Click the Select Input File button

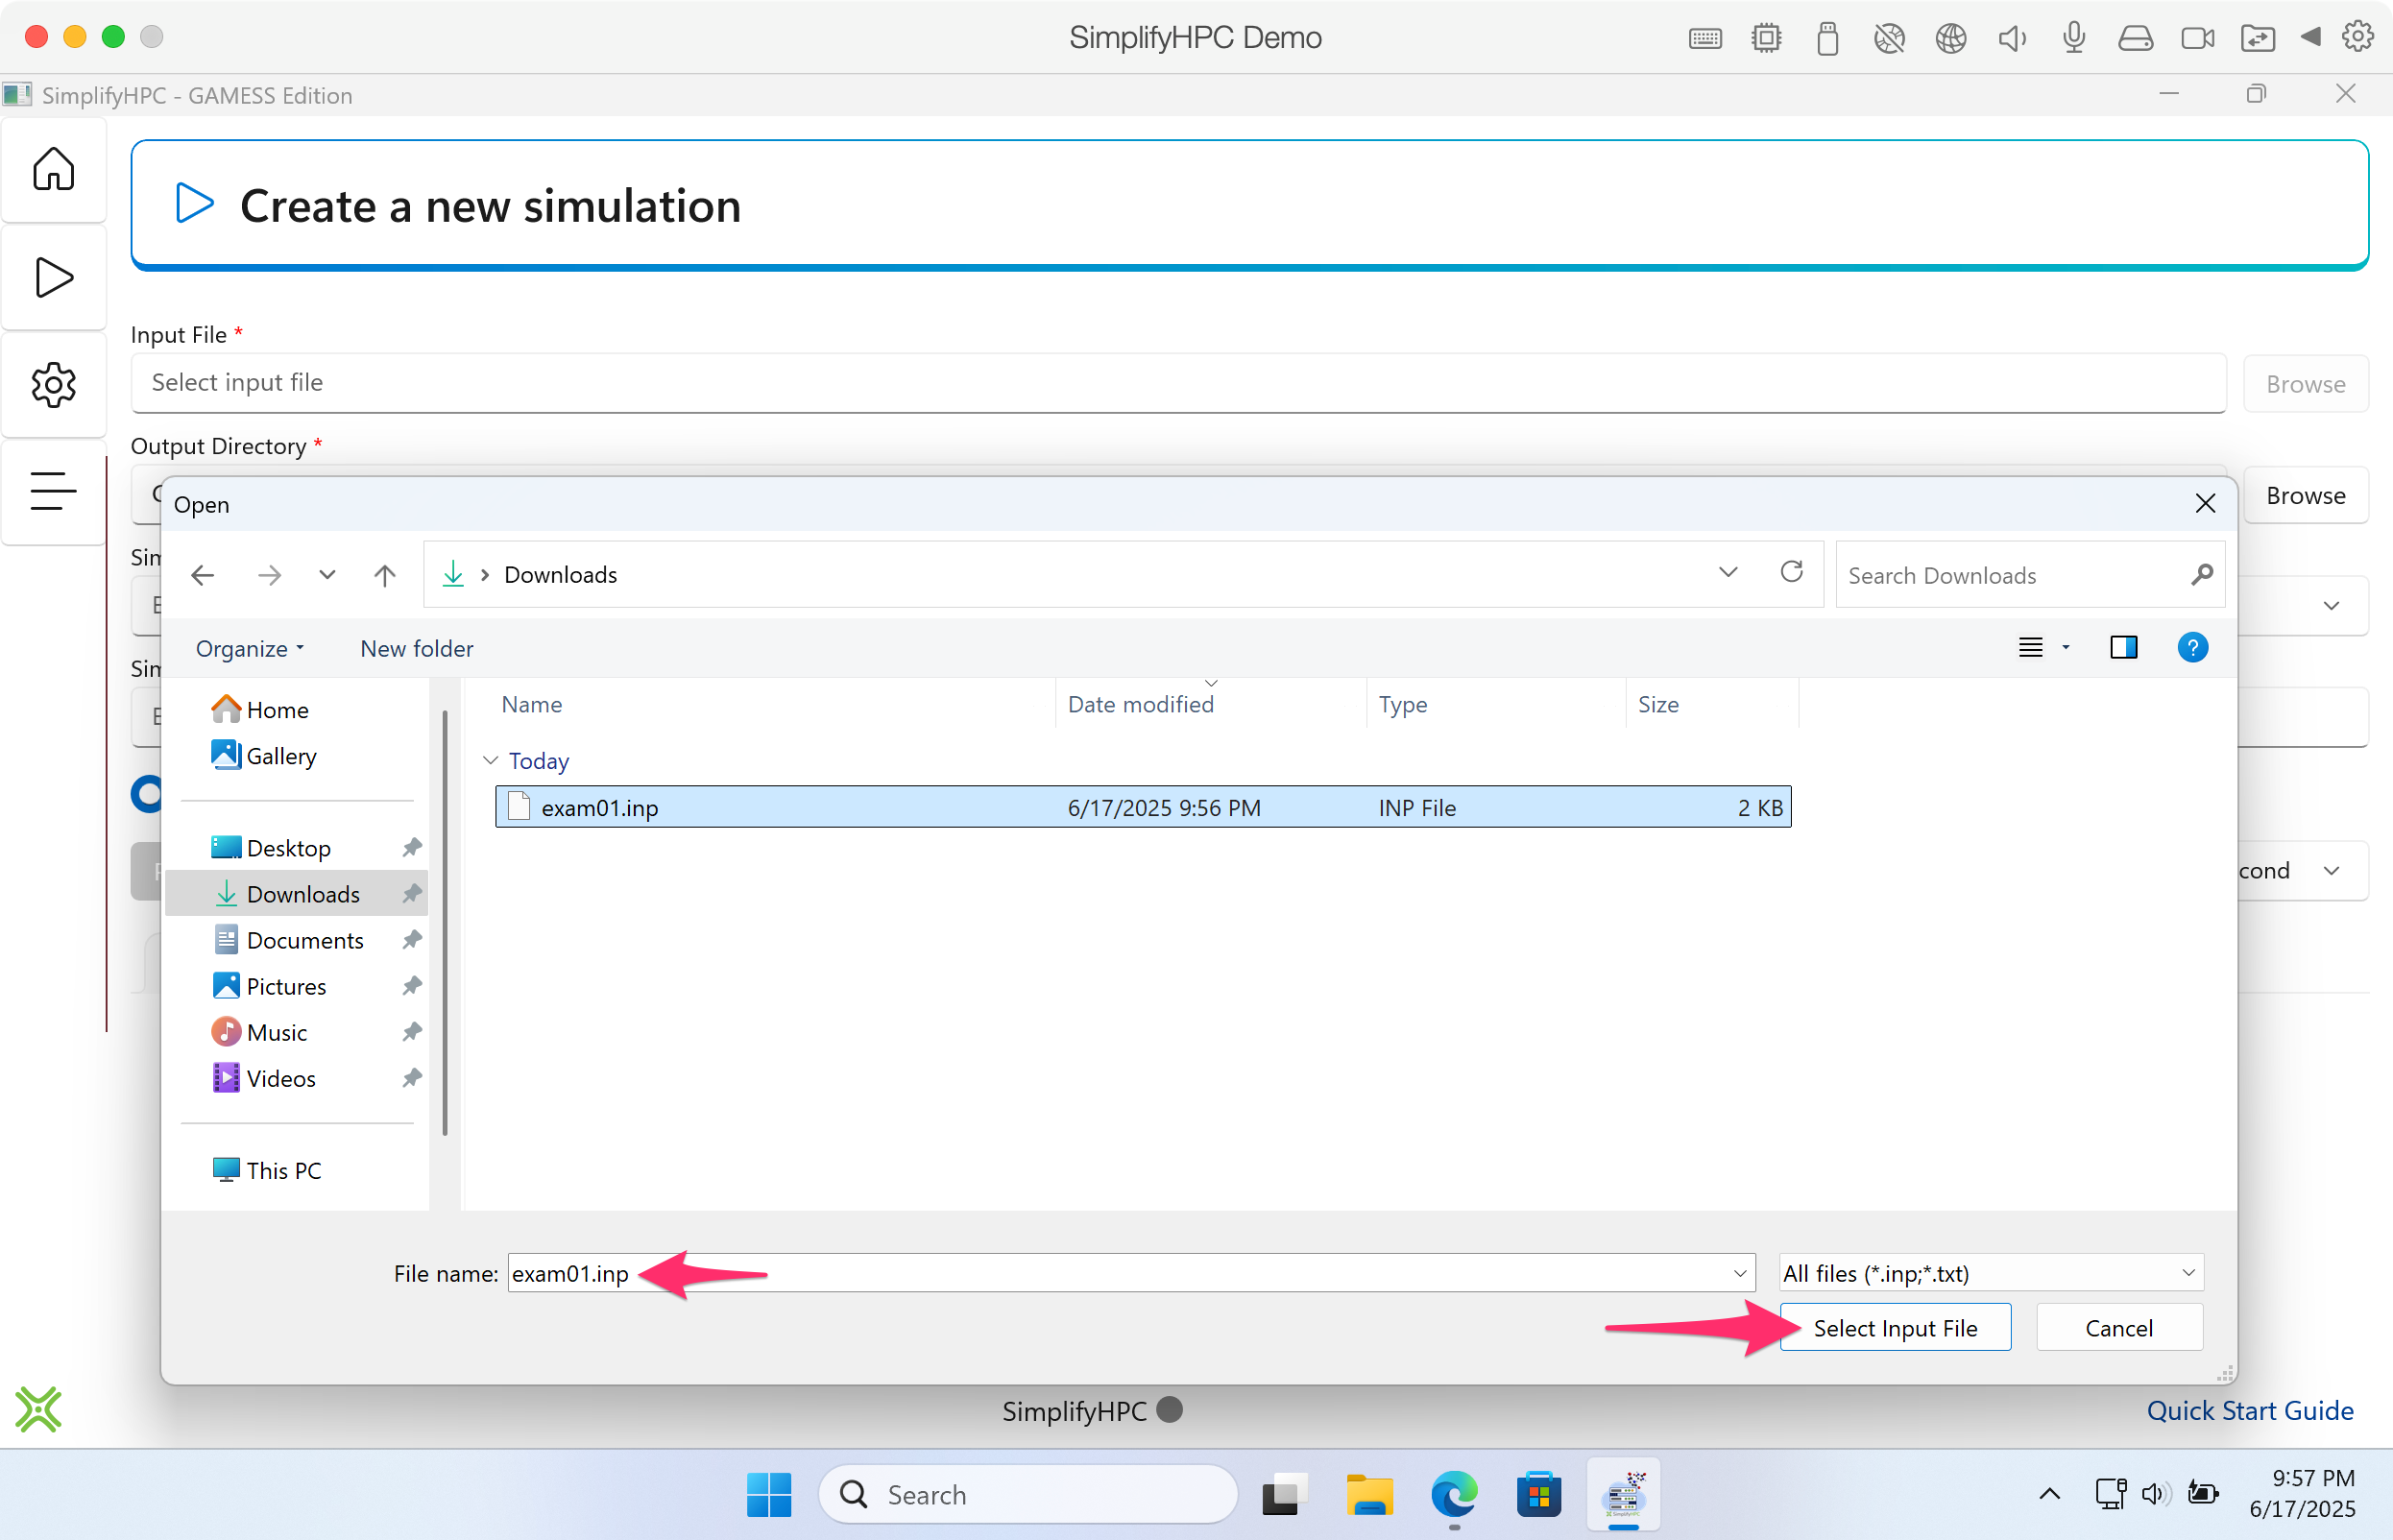pyautogui.click(x=1894, y=1328)
